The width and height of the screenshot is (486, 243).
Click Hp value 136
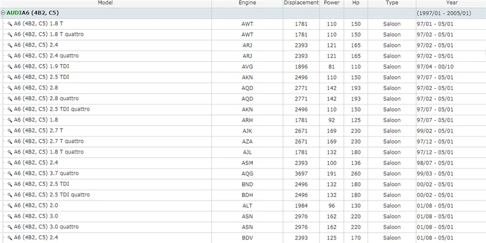[x=356, y=163]
